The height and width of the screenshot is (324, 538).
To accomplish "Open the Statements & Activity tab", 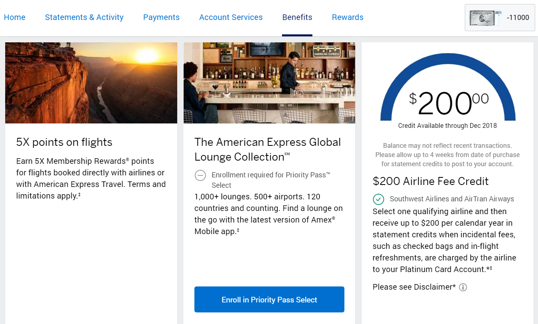I will (x=84, y=17).
